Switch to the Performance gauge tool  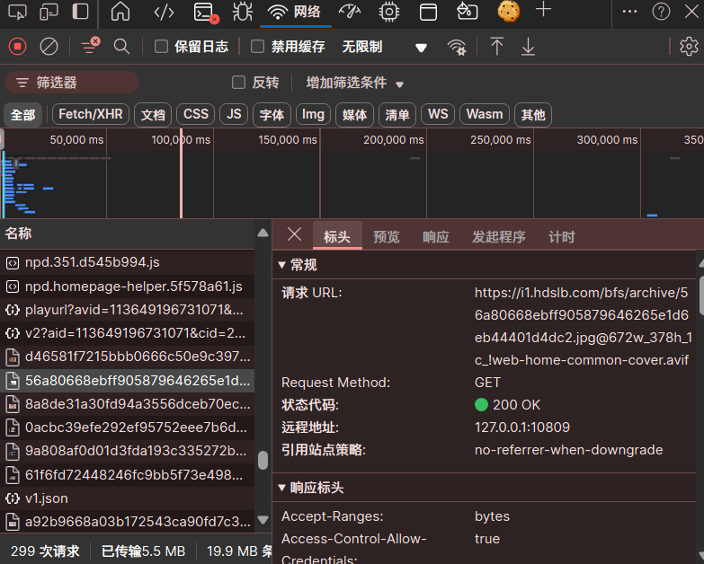(x=349, y=12)
